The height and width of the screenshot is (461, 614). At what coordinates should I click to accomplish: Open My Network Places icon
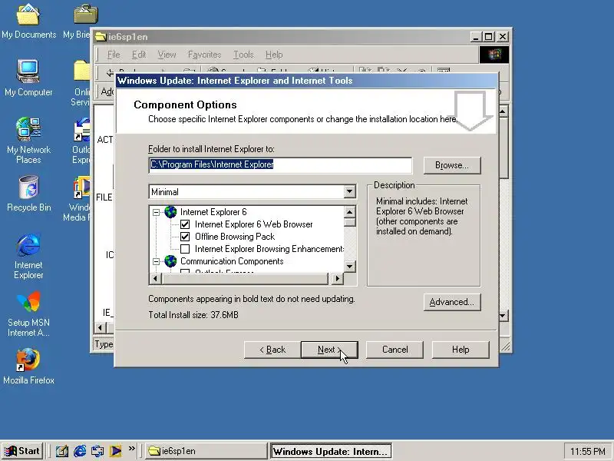(x=28, y=141)
